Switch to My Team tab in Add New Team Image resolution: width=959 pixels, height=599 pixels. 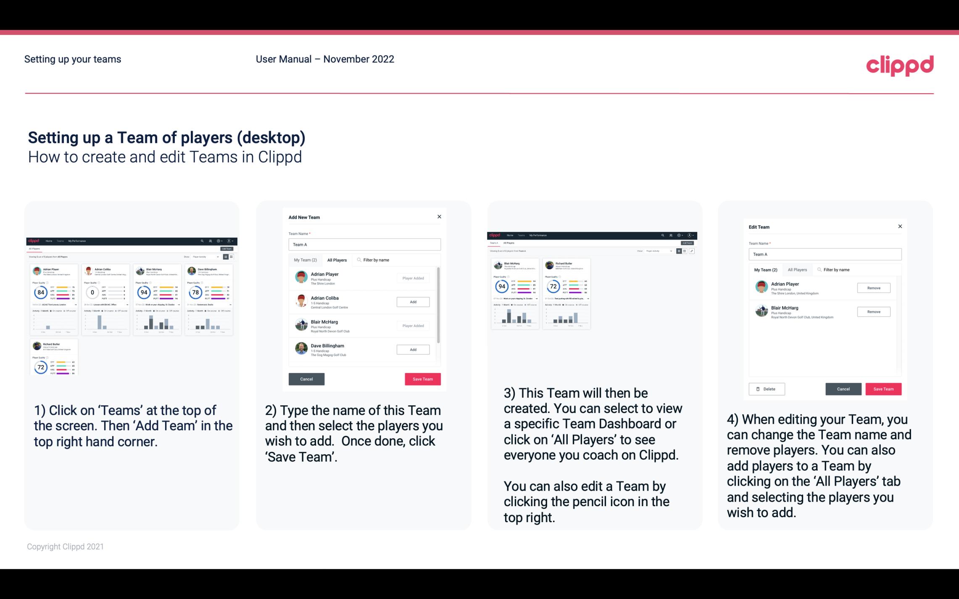click(x=305, y=260)
